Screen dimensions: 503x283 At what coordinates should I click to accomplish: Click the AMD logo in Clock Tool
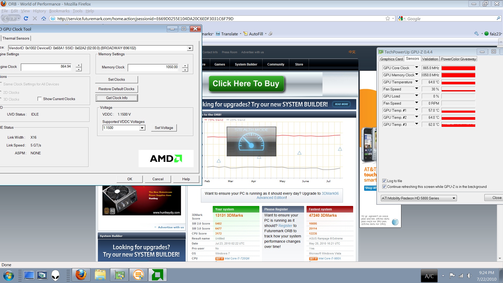(166, 159)
